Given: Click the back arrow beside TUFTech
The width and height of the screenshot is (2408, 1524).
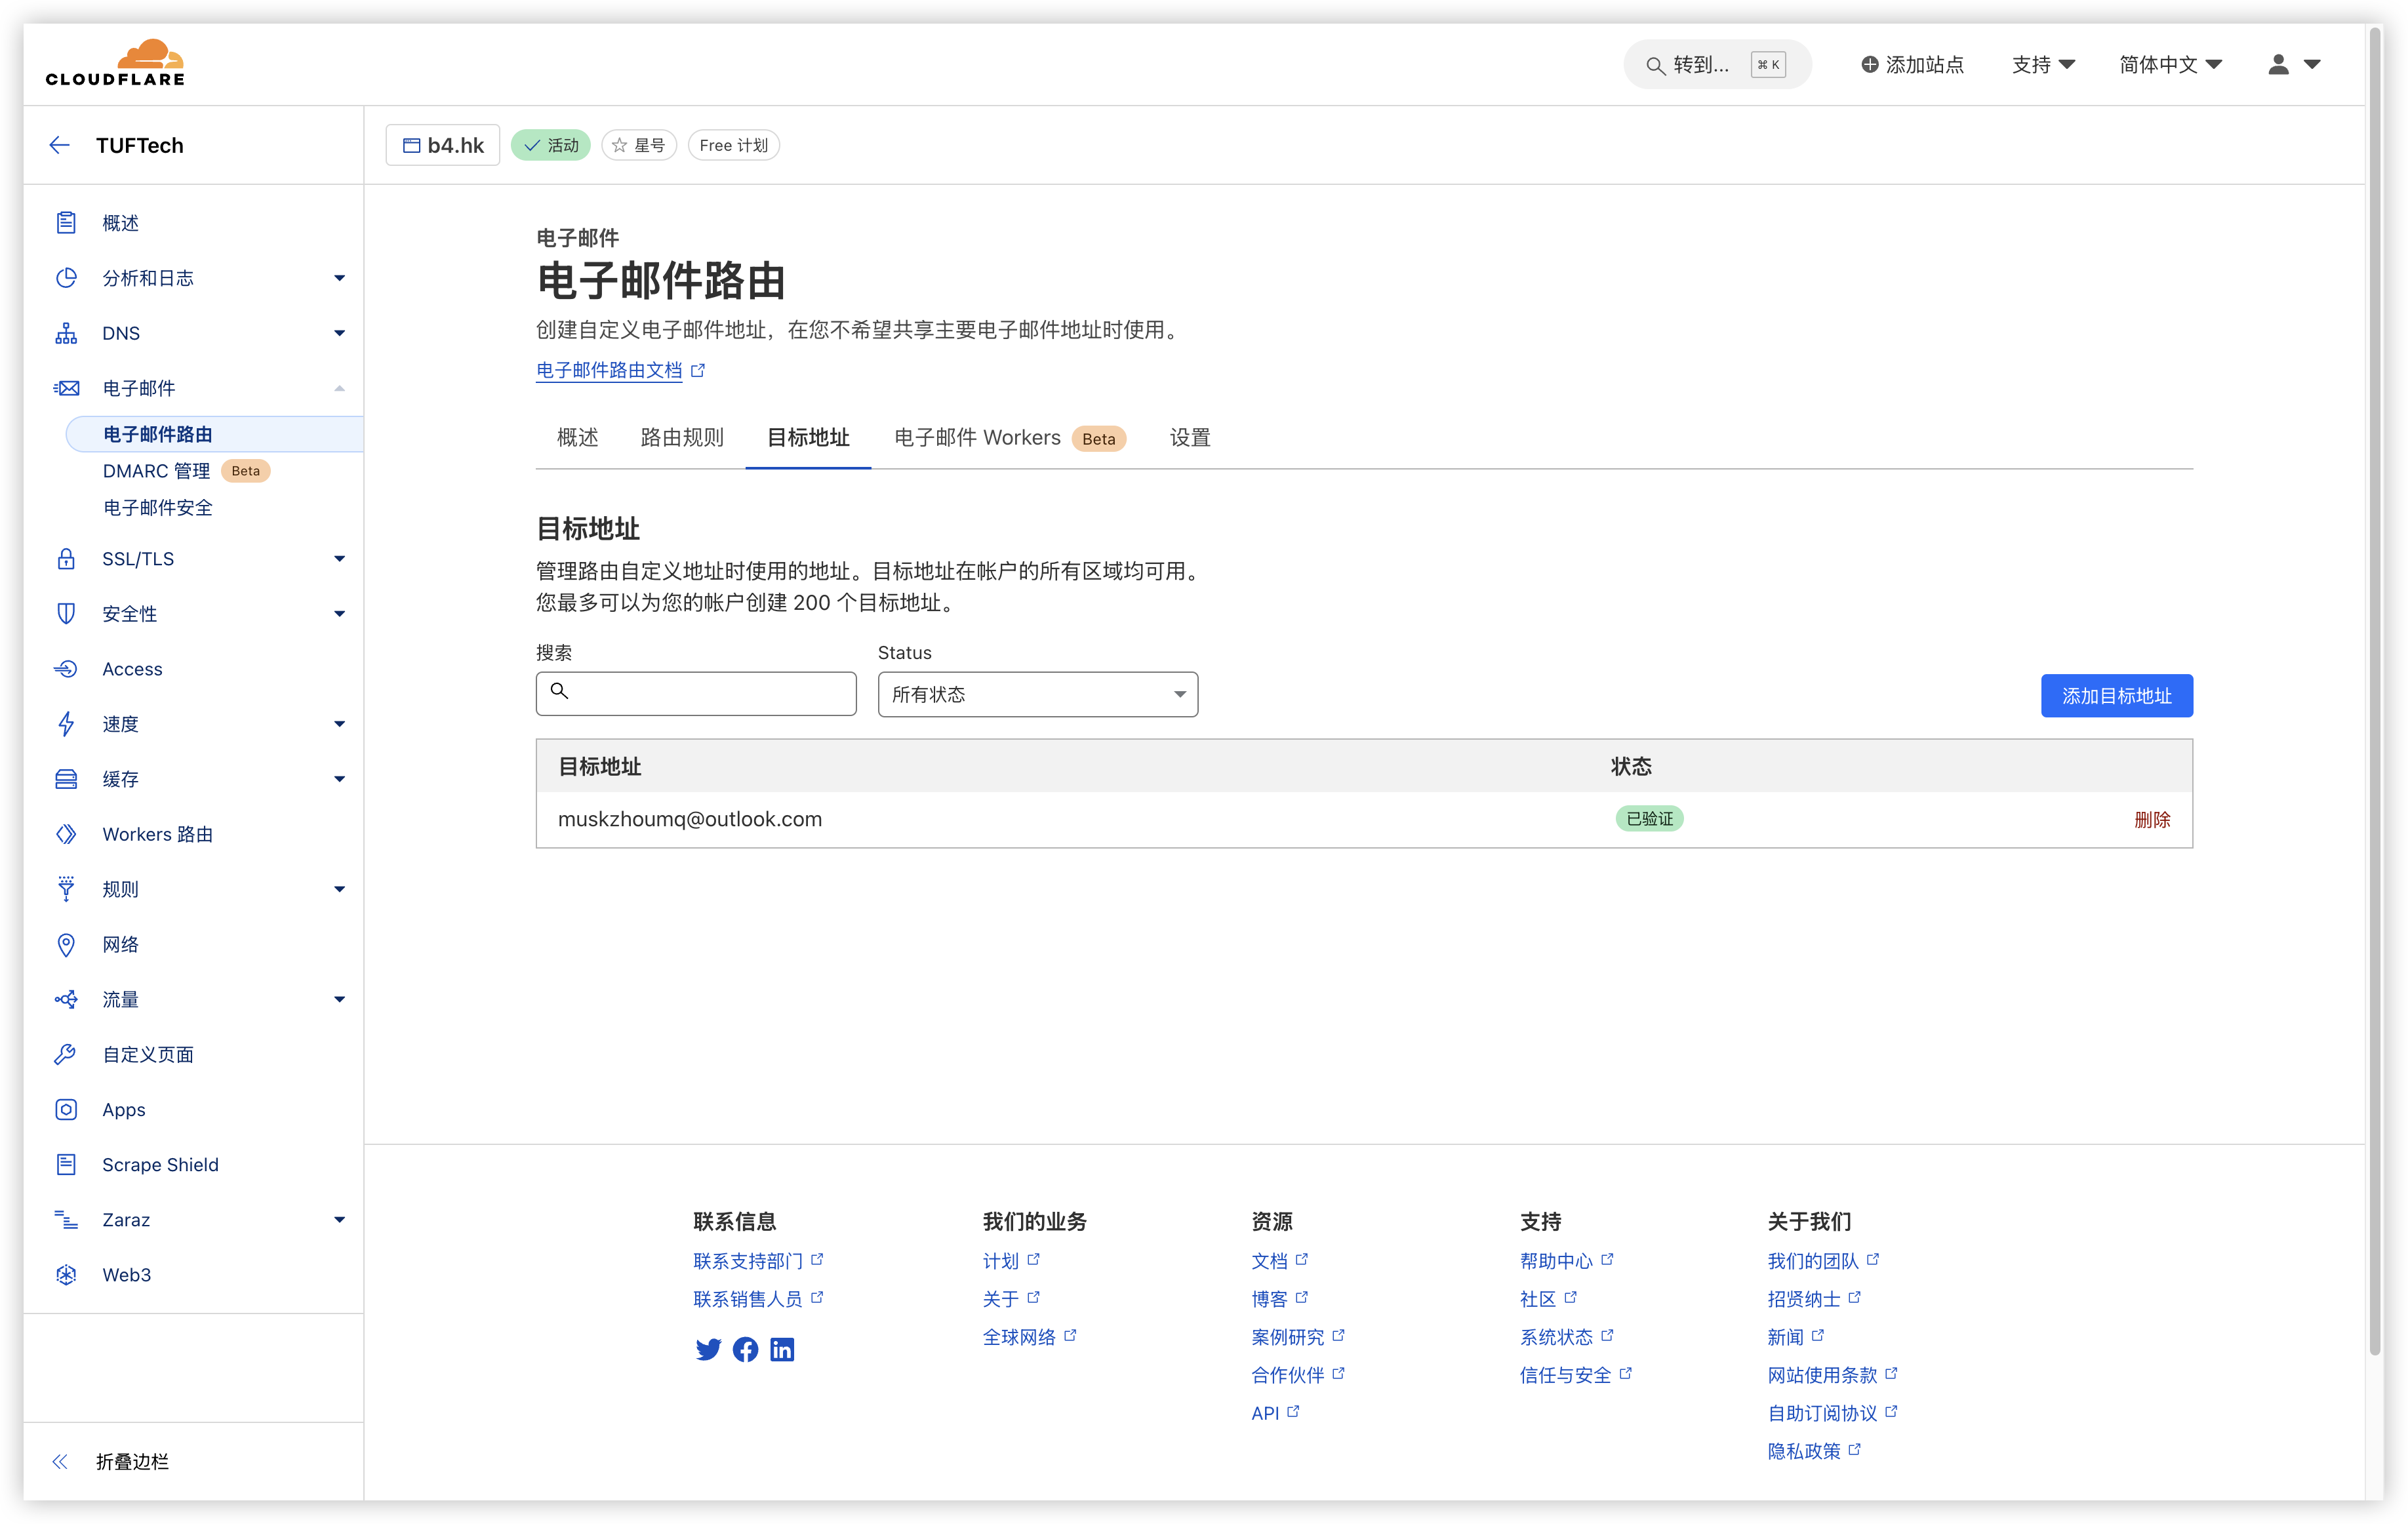Looking at the screenshot, I should [x=60, y=145].
